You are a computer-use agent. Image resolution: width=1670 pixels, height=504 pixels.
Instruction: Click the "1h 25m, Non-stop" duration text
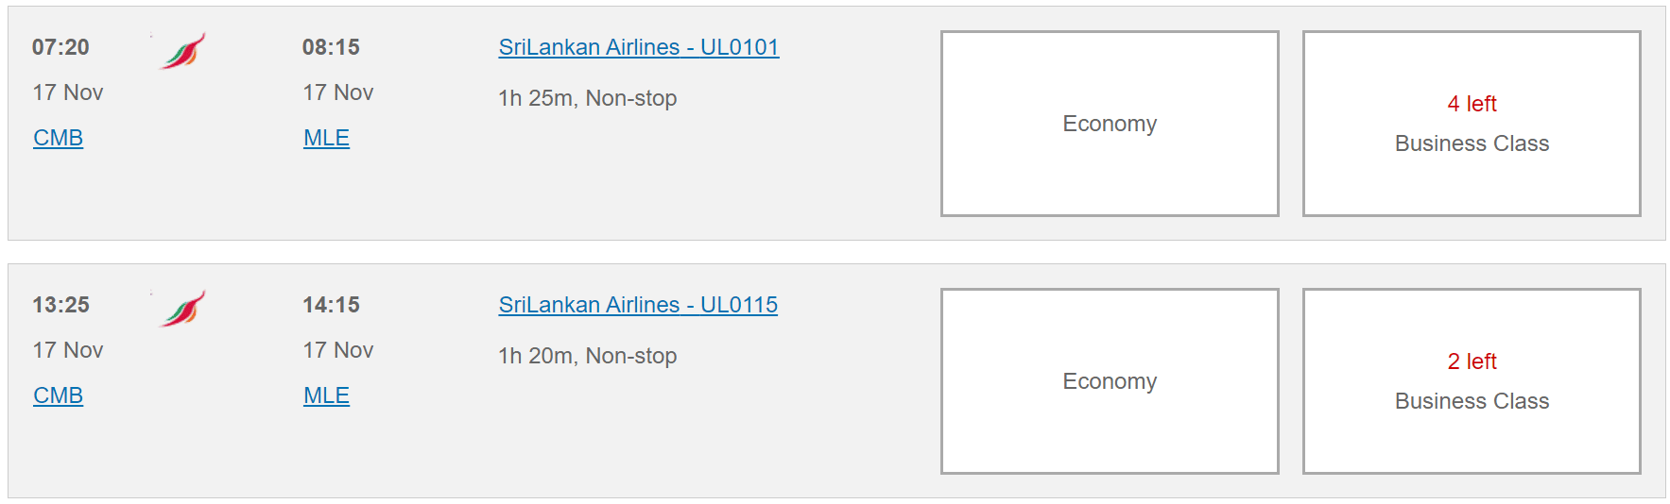(588, 98)
